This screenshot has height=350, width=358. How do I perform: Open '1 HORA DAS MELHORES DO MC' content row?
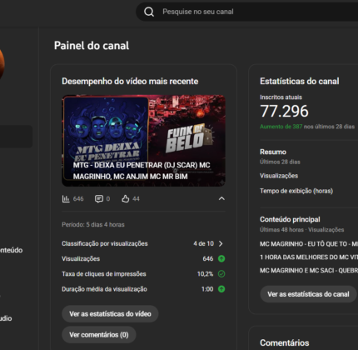(x=309, y=257)
